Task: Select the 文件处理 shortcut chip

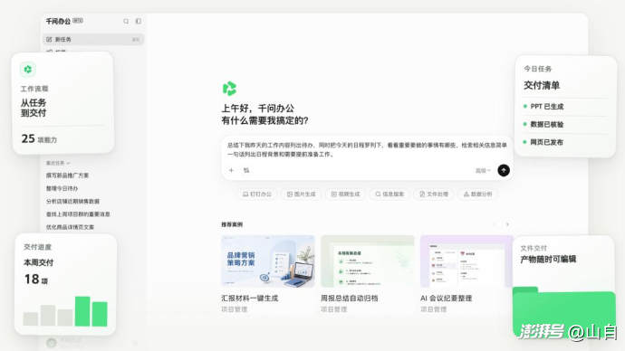Action: (x=434, y=194)
